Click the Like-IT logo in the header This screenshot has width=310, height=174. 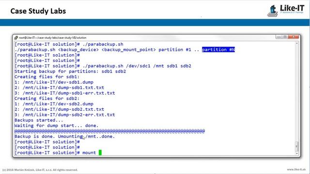coord(286,11)
